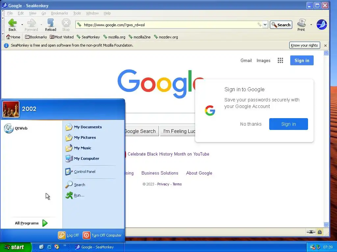Open the Run... dialog entry
The image size is (337, 252).
75,195
